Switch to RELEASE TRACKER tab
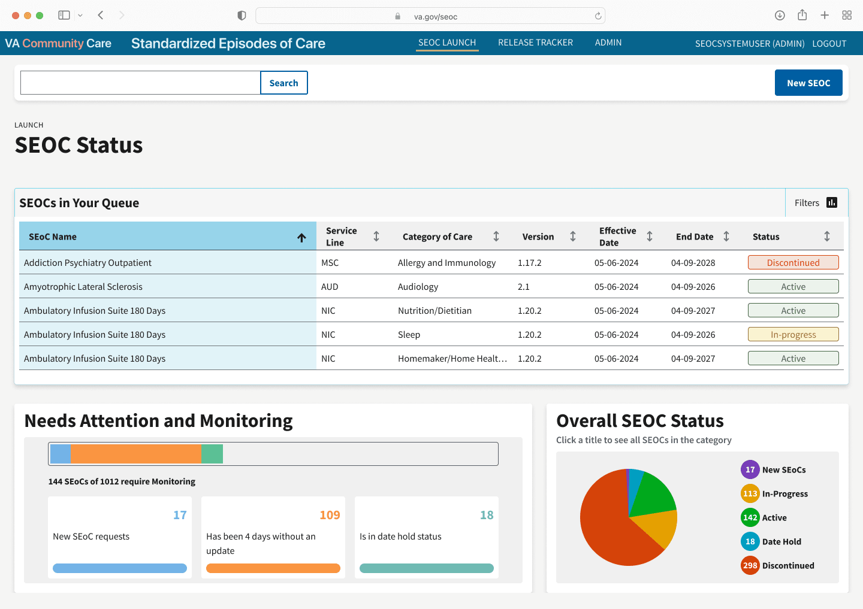Viewport: 863px width, 609px height. point(535,43)
